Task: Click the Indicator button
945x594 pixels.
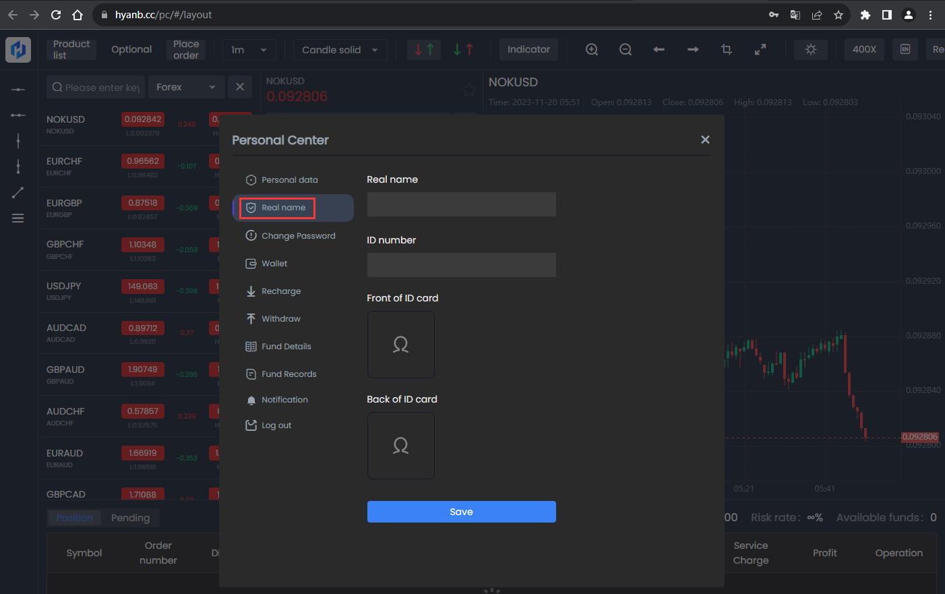Action: 528,49
